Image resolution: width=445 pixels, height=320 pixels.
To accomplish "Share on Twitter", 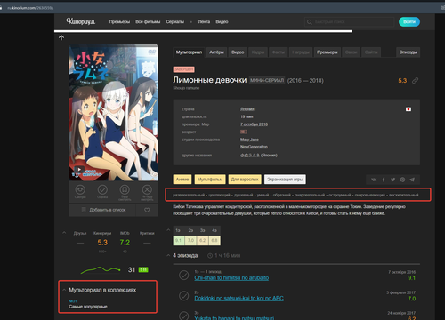I will 392,180.
